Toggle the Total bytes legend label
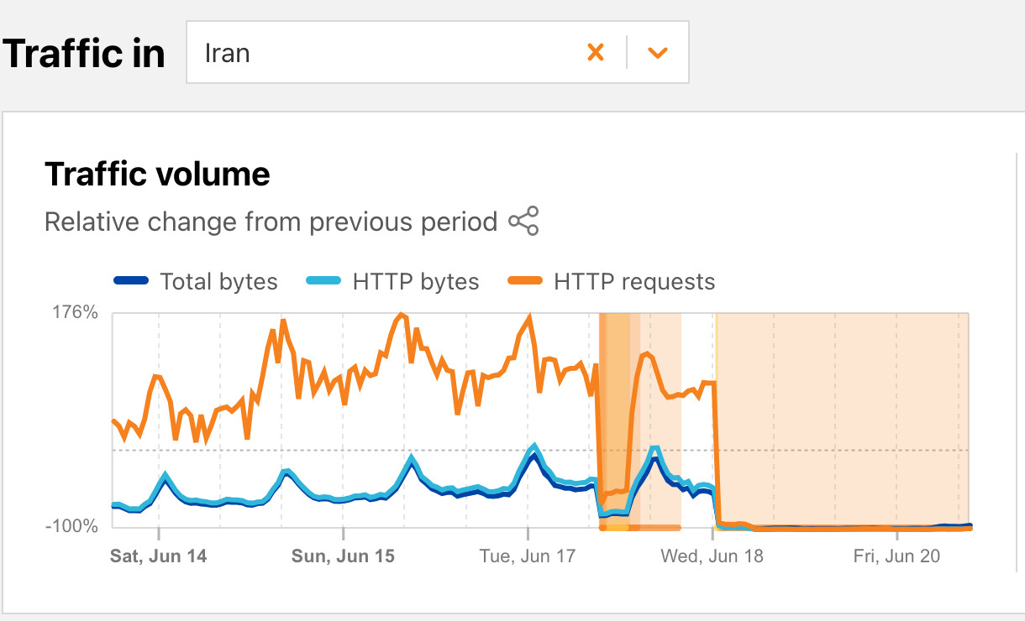The height and width of the screenshot is (621, 1025). click(x=218, y=282)
